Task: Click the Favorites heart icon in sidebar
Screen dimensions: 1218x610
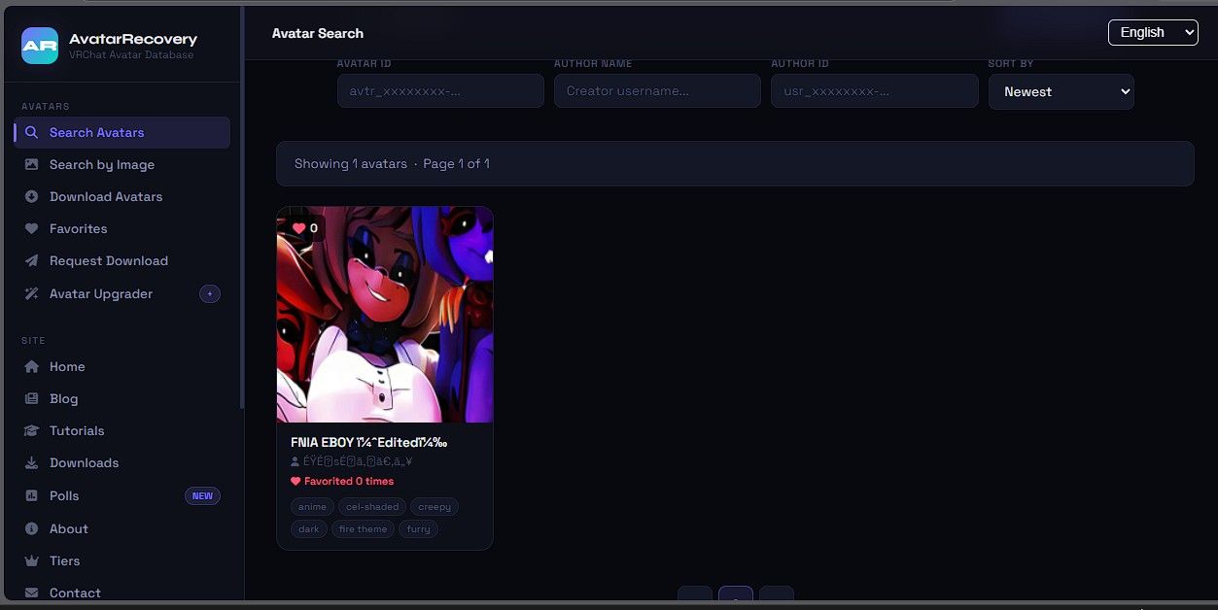Action: (31, 228)
